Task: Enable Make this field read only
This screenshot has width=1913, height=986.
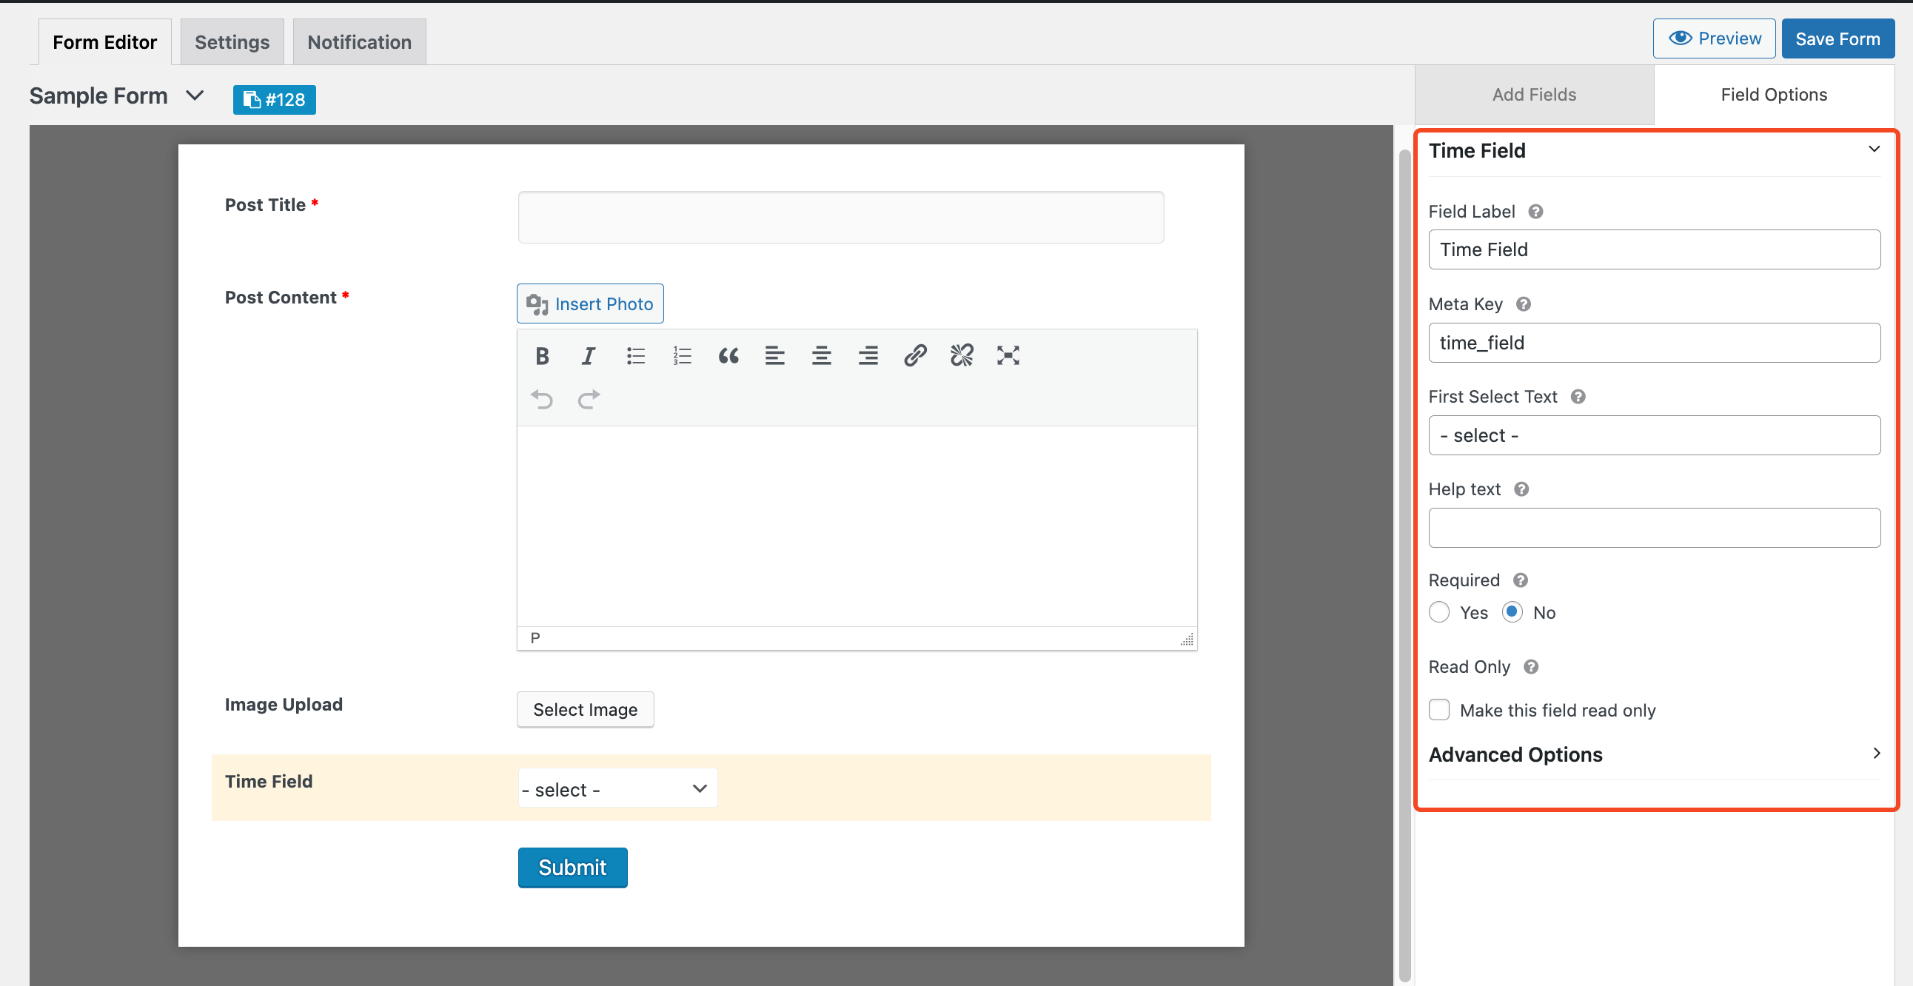Action: coord(1440,708)
